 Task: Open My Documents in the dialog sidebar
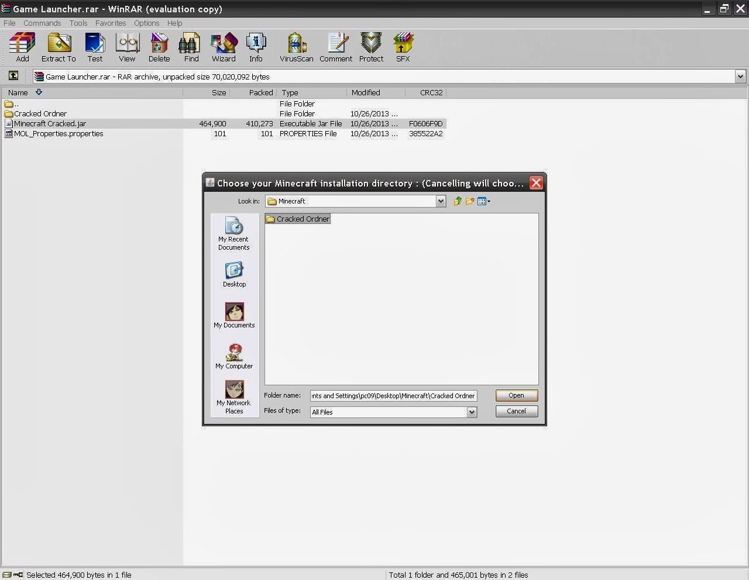(234, 316)
